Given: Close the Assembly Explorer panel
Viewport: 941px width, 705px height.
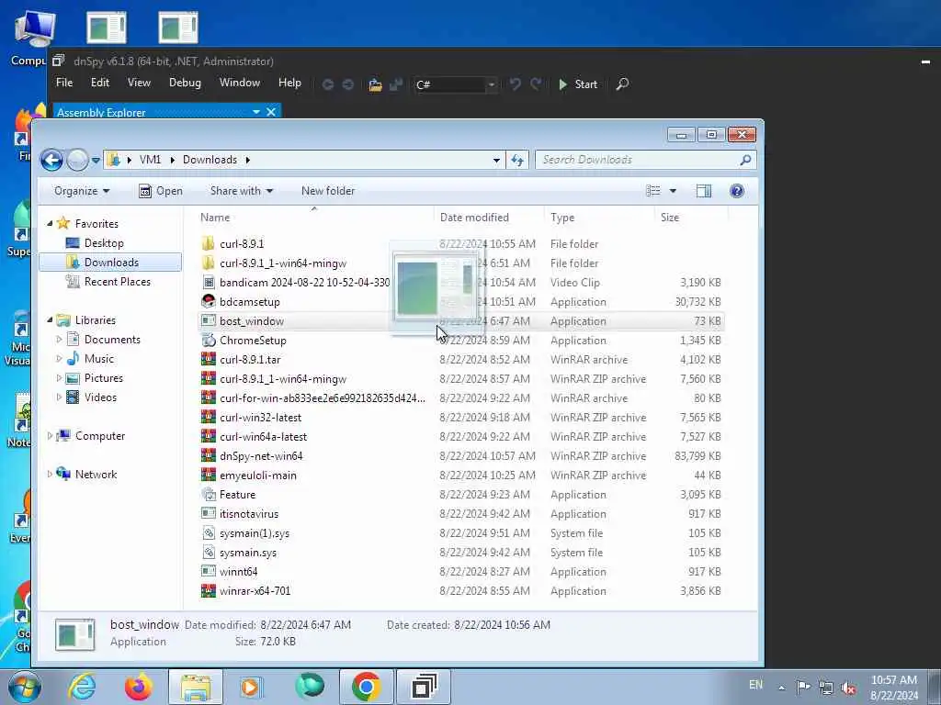Looking at the screenshot, I should [271, 112].
